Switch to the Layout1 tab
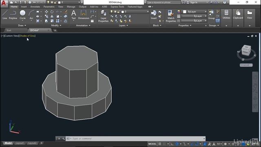 click(x=20, y=143)
